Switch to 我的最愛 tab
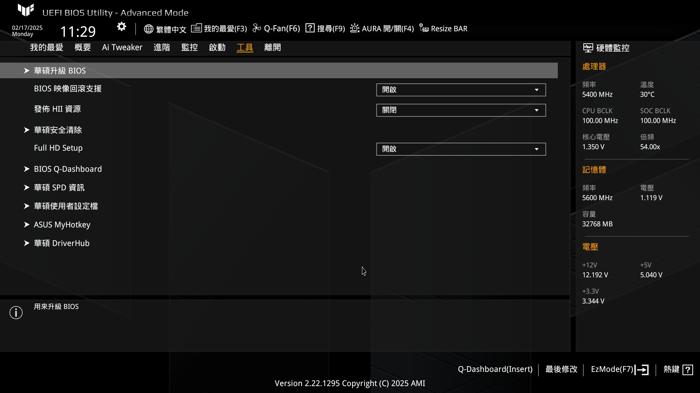 coord(47,48)
